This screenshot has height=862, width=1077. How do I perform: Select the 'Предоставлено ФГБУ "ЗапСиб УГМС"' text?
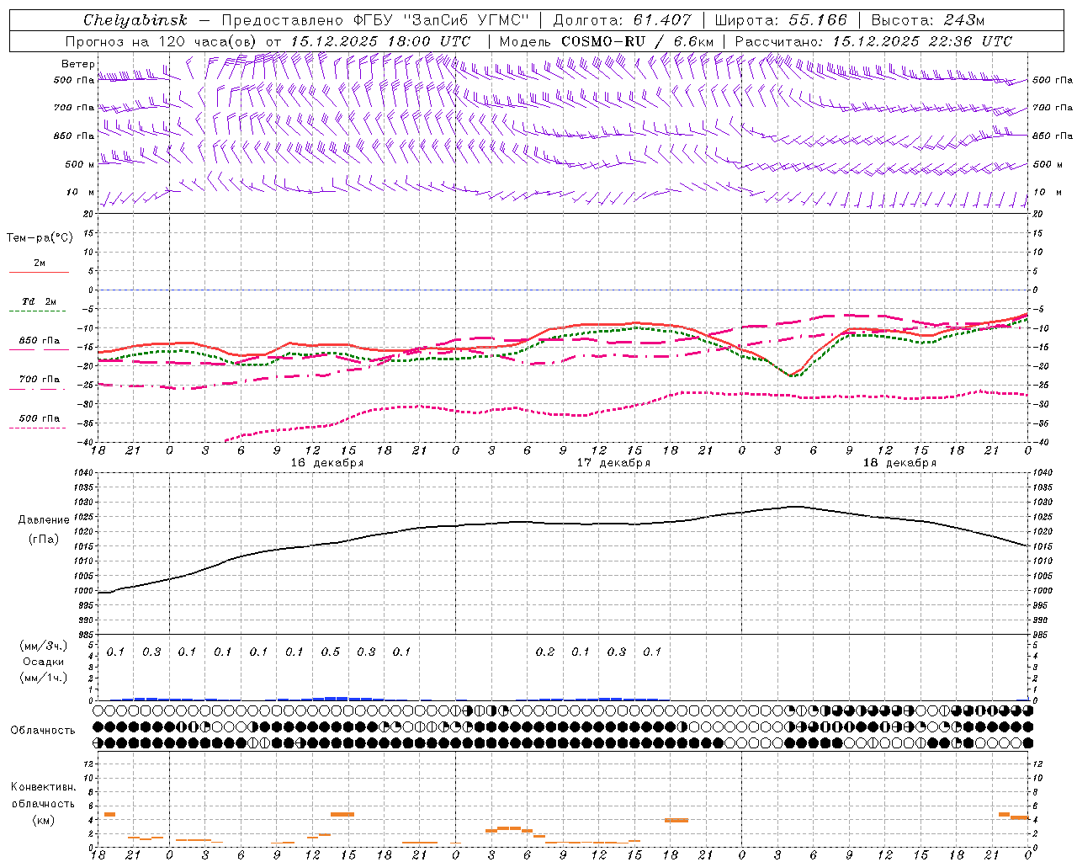[374, 20]
